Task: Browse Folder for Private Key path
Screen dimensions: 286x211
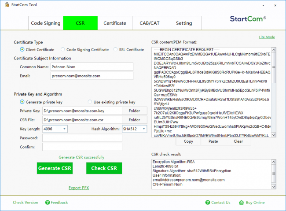Action: tap(135, 111)
